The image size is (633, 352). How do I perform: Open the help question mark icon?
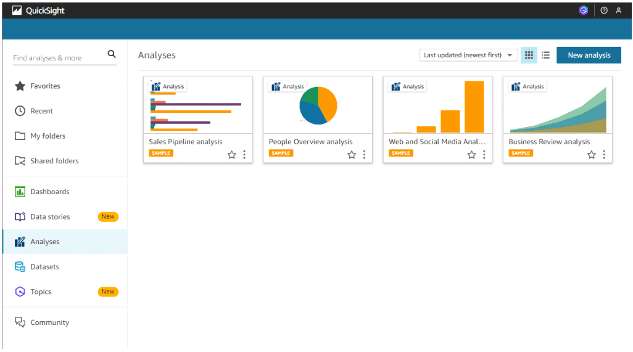click(x=604, y=10)
